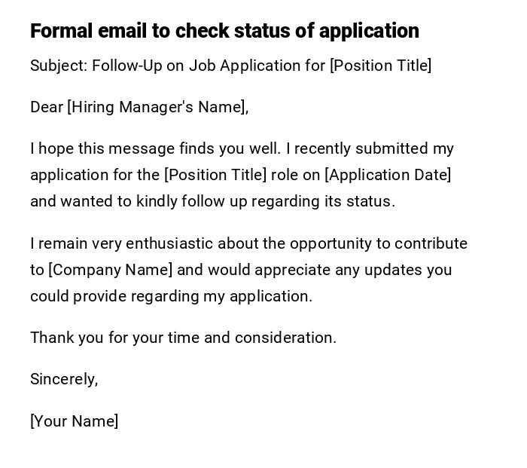This screenshot has height=468, width=527.
Task: Click the "Subject:" label text
Action: pos(59,66)
